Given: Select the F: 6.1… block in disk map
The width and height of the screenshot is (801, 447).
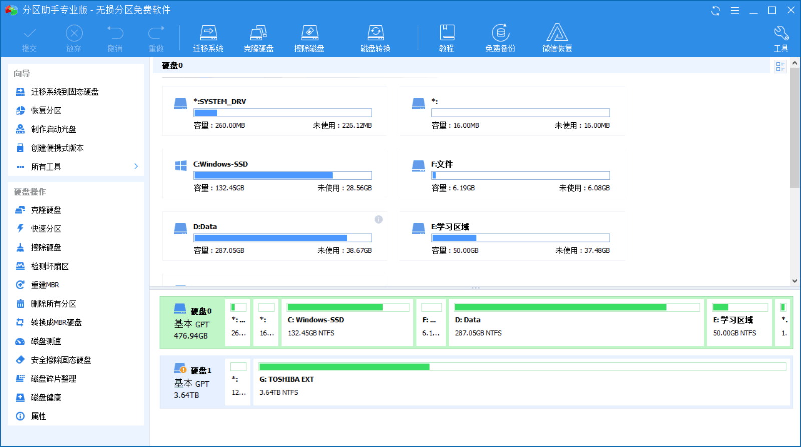Looking at the screenshot, I should [x=431, y=322].
